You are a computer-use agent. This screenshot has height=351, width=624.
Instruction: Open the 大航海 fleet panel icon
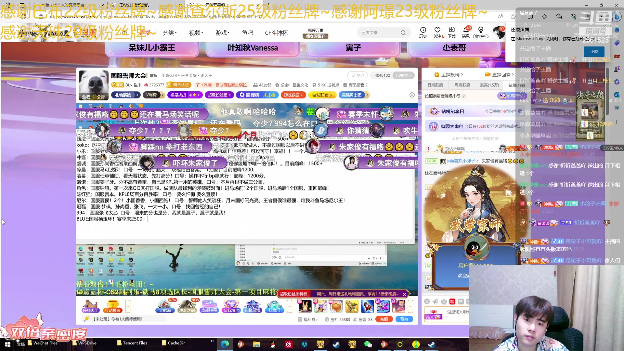coord(165,305)
